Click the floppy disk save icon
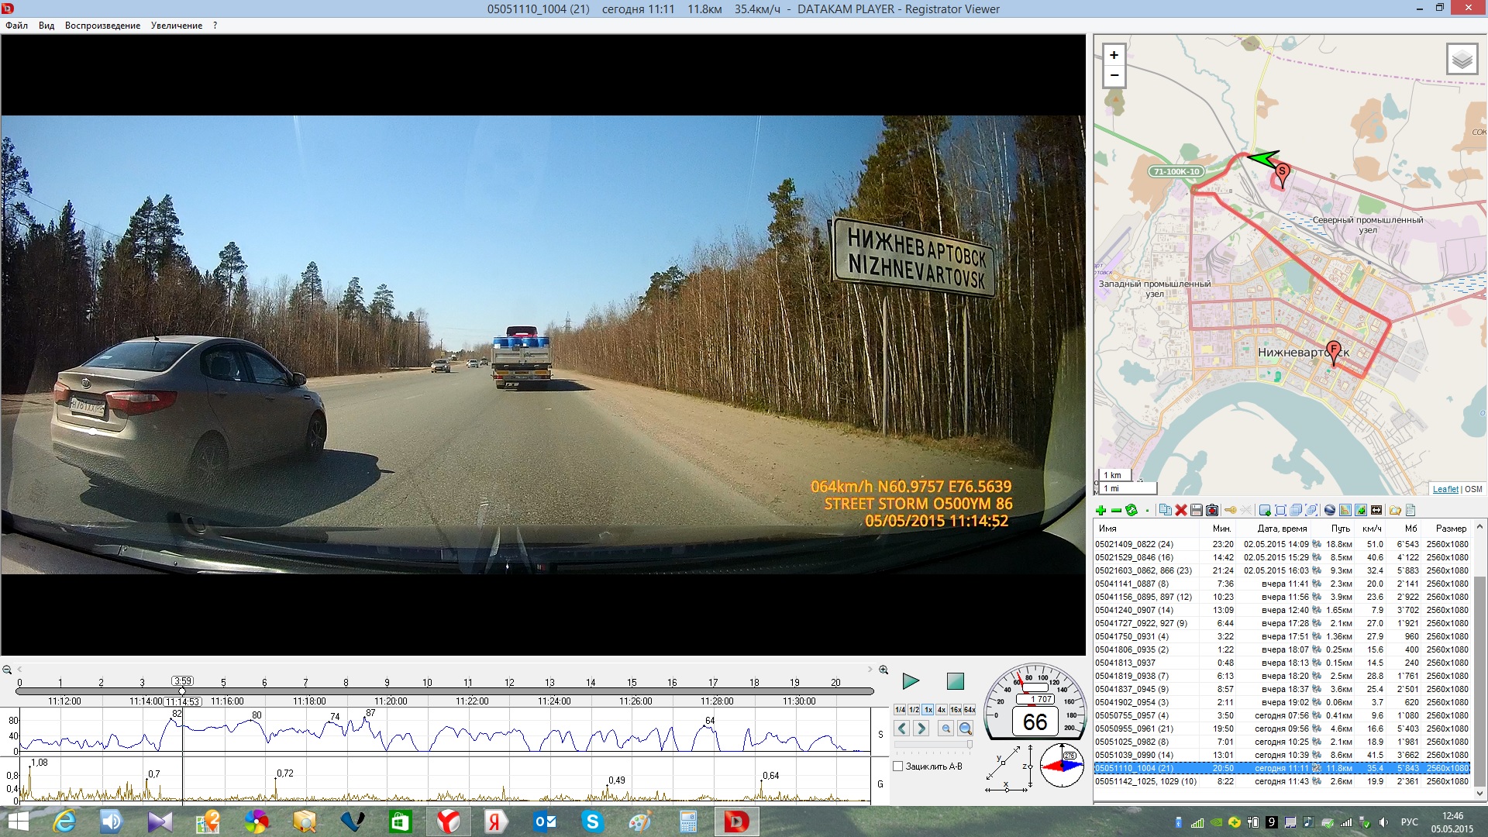Image resolution: width=1488 pixels, height=837 pixels. (x=1197, y=510)
